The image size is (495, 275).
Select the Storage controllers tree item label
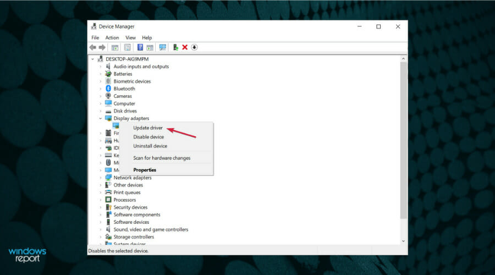(x=134, y=237)
